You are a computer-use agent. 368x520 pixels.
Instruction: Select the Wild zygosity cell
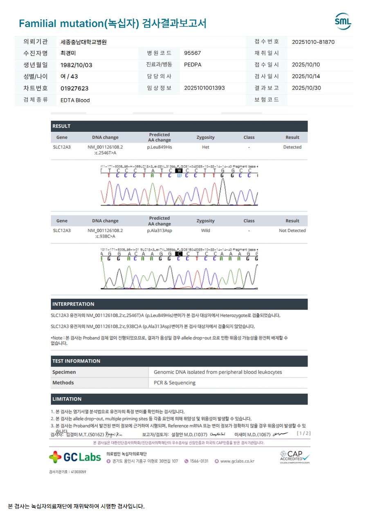pyautogui.click(x=206, y=230)
